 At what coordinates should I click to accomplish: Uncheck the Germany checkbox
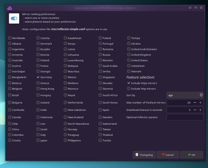(38, 77)
